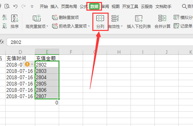Click the 高亮重复项 highlight duplicates icon
The image size is (193, 126).
[37, 18]
